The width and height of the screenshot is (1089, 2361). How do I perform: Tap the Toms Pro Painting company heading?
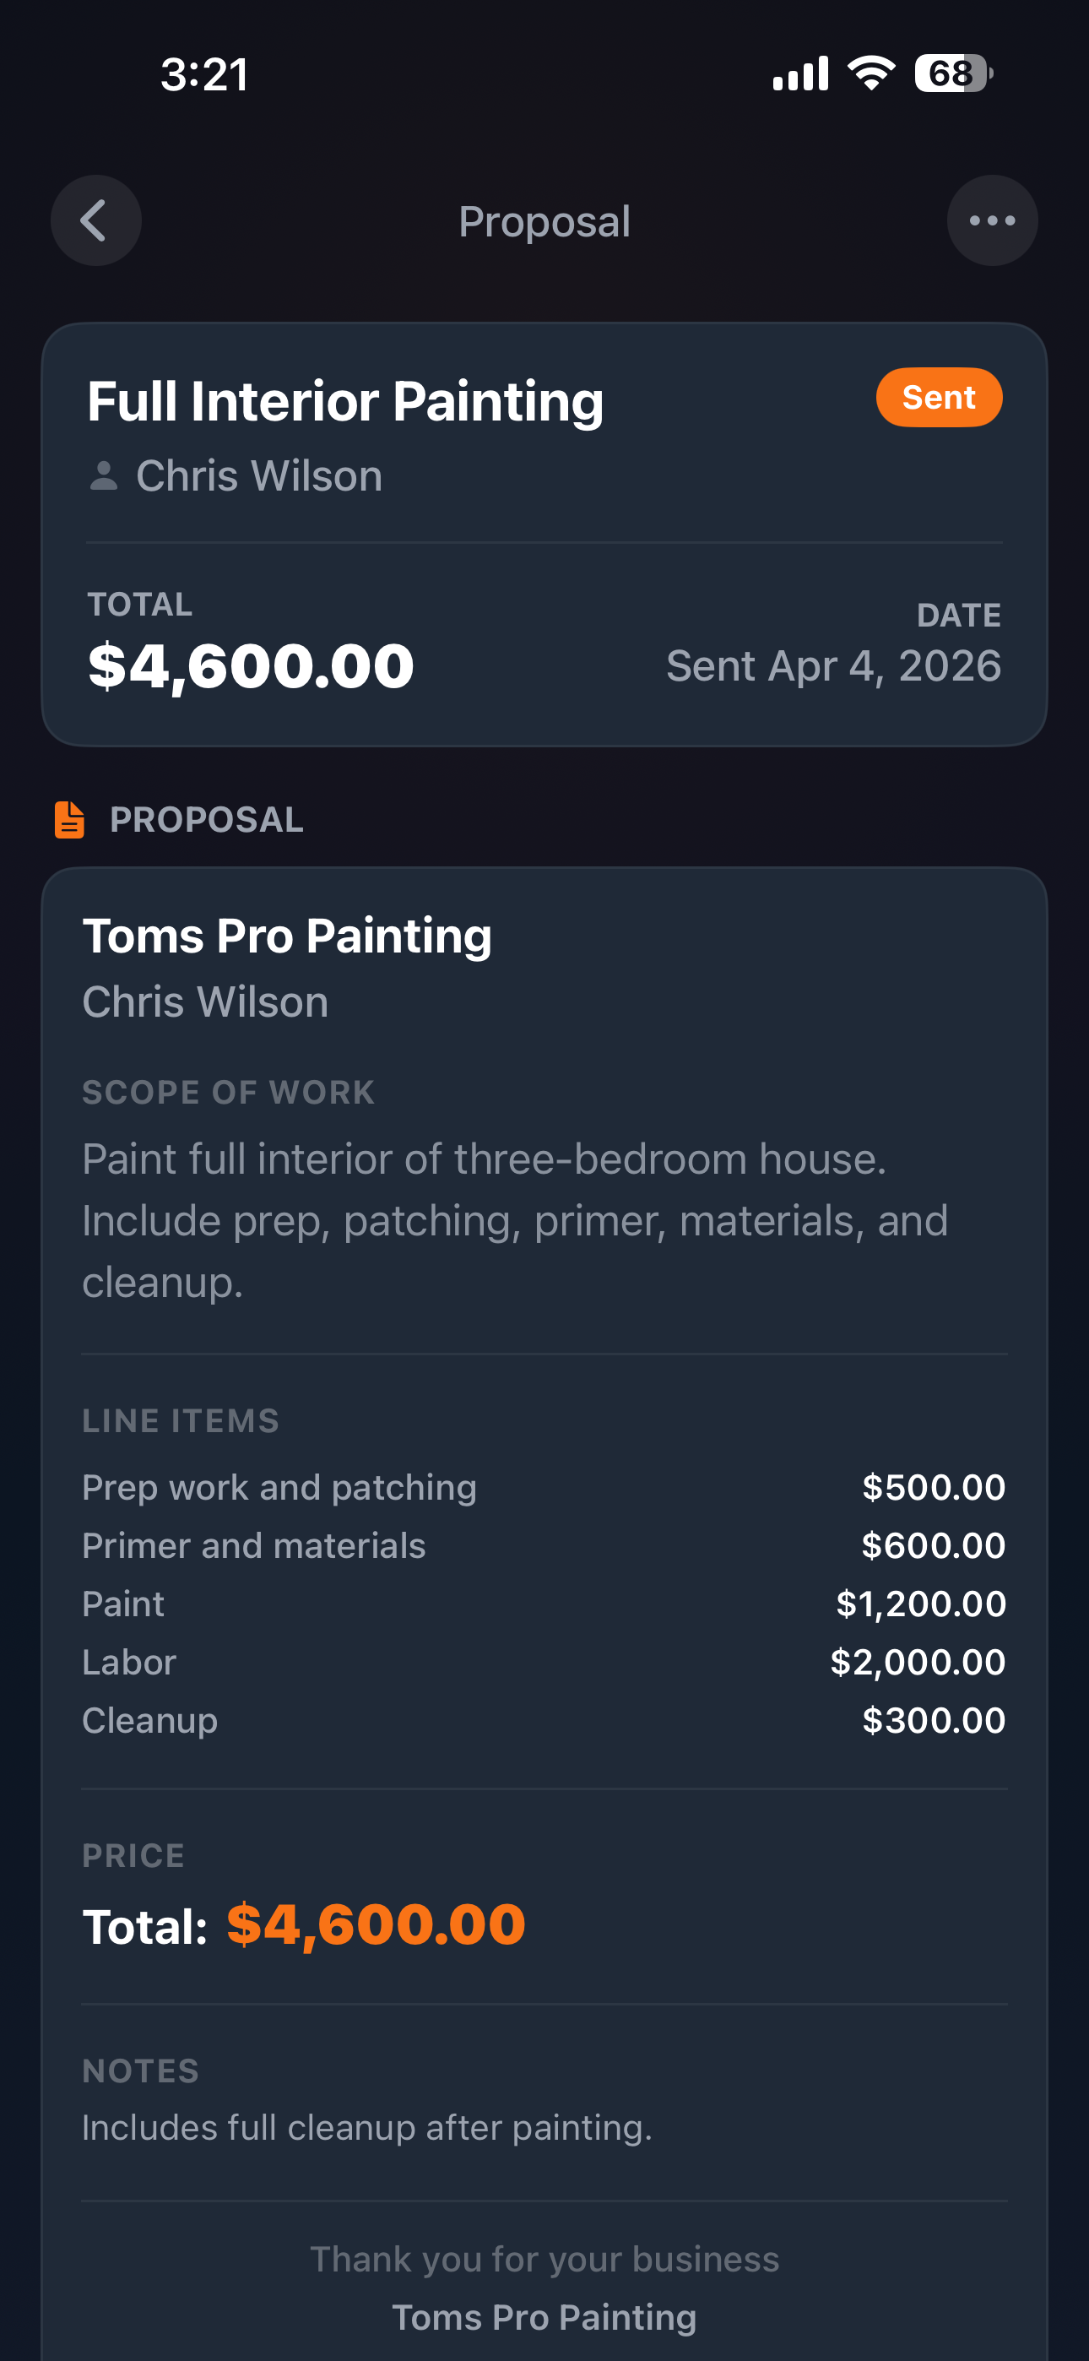tap(287, 936)
